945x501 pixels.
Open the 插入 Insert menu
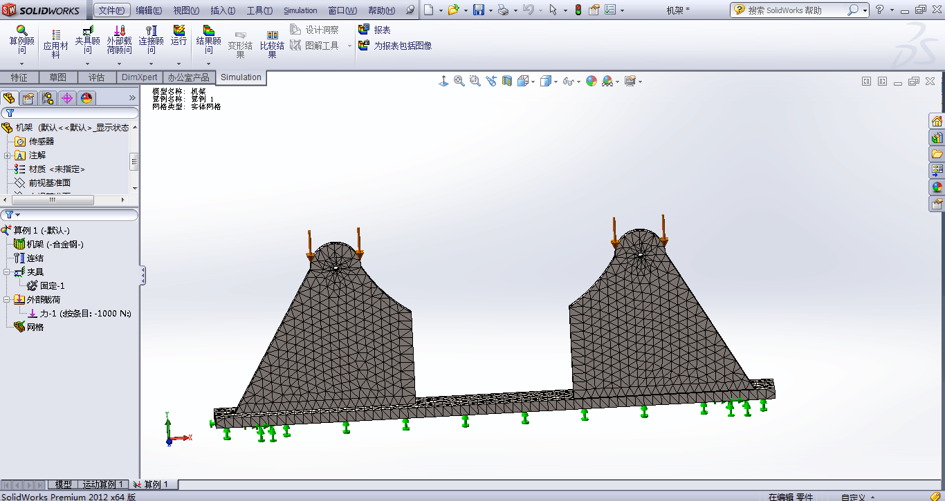pyautogui.click(x=223, y=10)
